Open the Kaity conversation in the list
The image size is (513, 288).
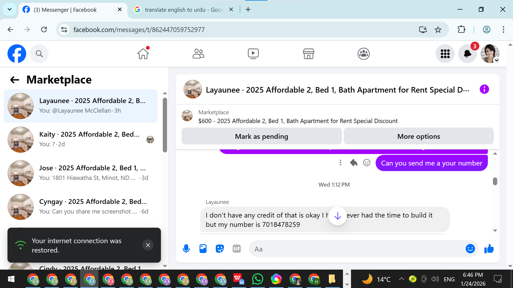[x=81, y=140]
